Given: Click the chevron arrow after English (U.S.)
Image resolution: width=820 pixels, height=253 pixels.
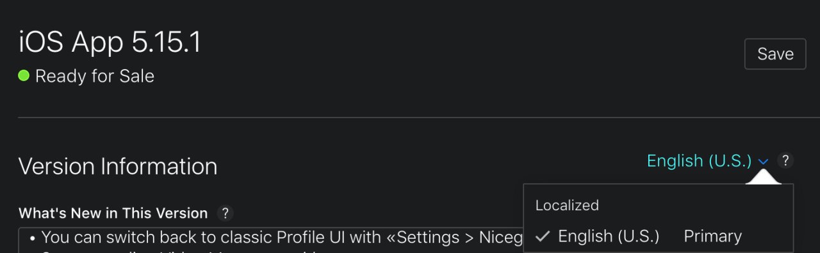Looking at the screenshot, I should [763, 162].
